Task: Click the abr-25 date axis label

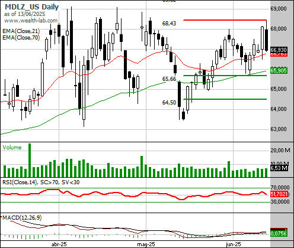Action: [59, 244]
